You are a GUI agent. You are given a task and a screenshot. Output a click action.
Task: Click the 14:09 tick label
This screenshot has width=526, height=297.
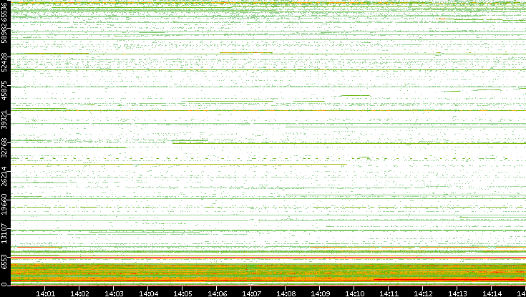(321, 293)
